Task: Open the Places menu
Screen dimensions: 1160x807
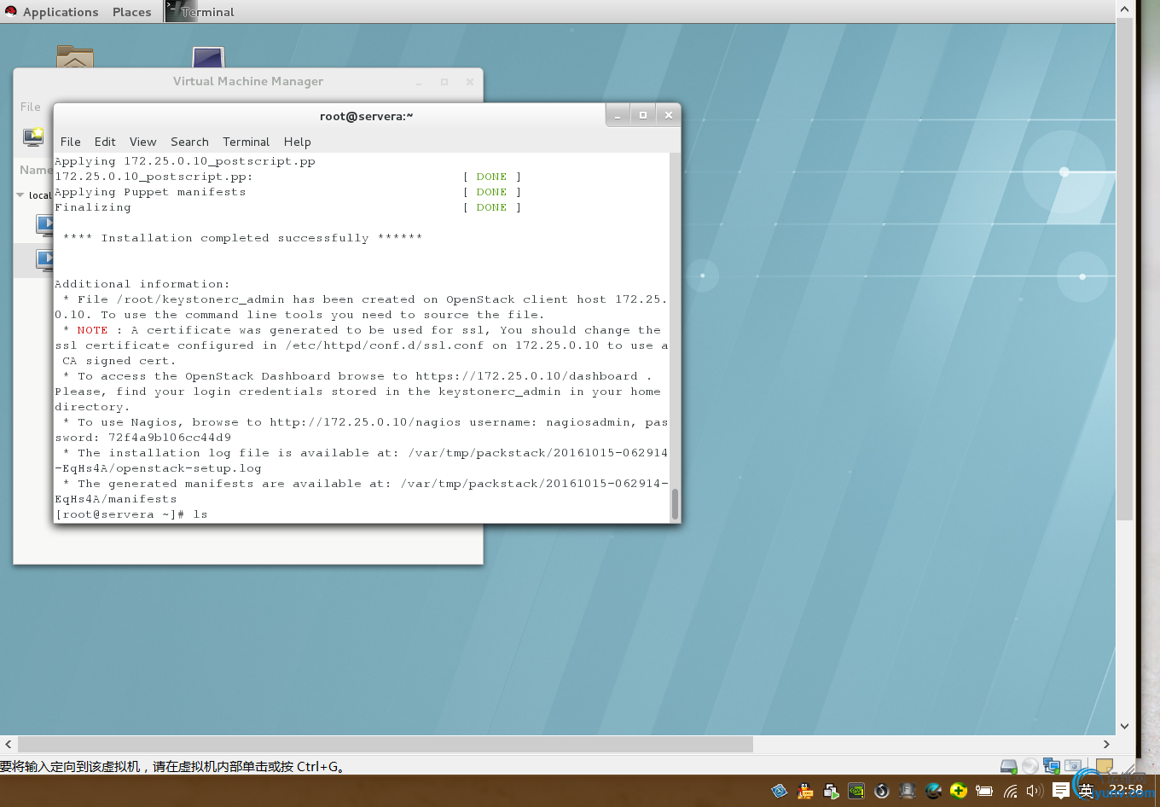Action: coord(131,12)
